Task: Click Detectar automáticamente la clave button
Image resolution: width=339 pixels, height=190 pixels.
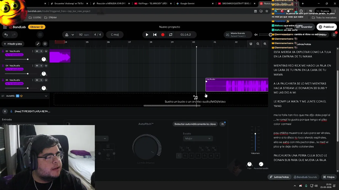Action: pyautogui.click(x=195, y=124)
